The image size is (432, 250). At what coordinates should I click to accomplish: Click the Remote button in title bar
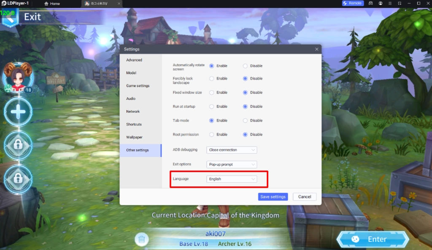[353, 3]
